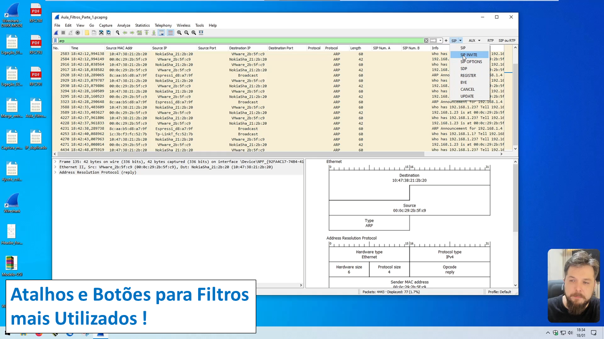The image size is (604, 339).
Task: Open RFC768 PDF on desktop
Action: [x=36, y=12]
